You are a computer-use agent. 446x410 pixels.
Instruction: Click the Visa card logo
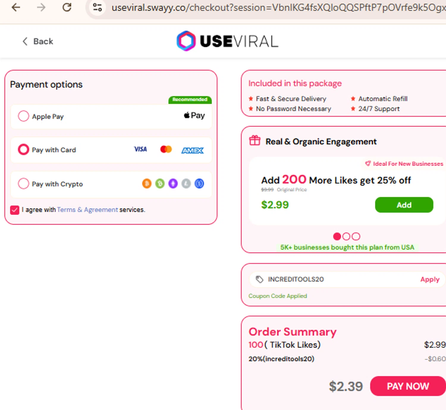click(140, 149)
